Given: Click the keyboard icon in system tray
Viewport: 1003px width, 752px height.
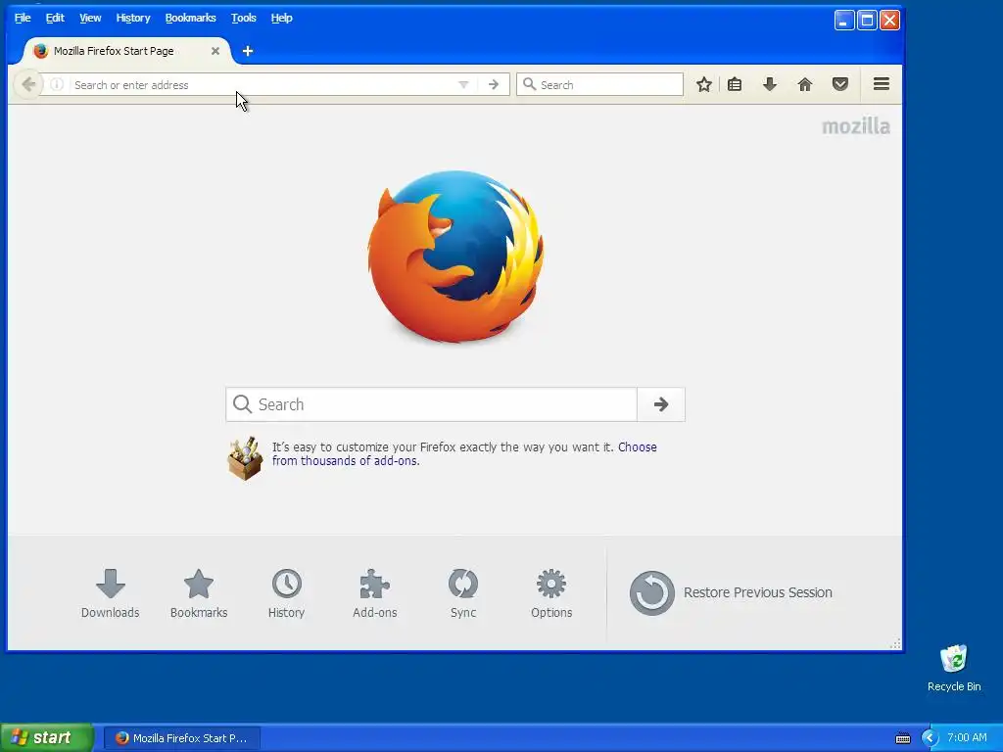Looking at the screenshot, I should tap(902, 738).
